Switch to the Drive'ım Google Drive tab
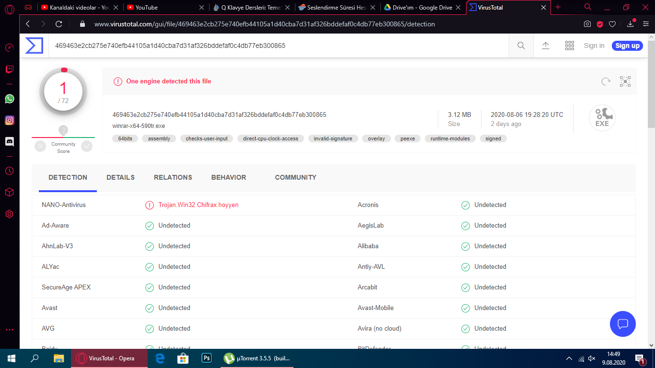The width and height of the screenshot is (655, 368). click(x=423, y=8)
